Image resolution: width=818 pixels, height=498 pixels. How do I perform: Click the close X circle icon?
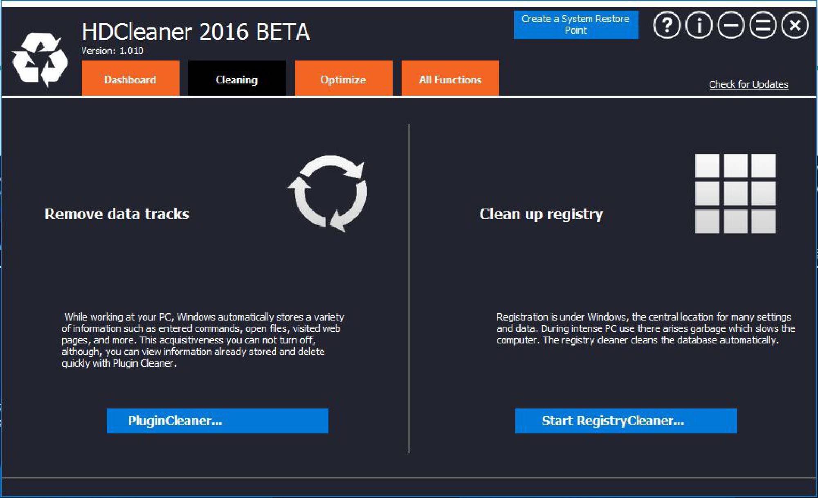click(795, 25)
